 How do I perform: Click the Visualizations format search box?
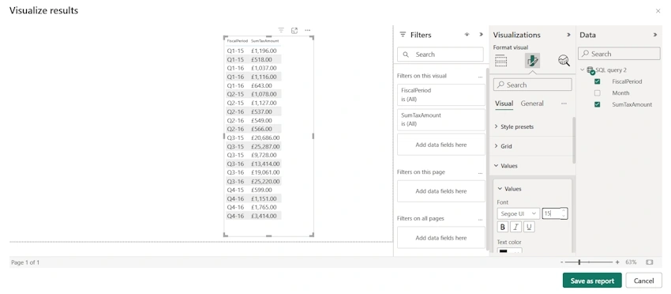click(532, 85)
